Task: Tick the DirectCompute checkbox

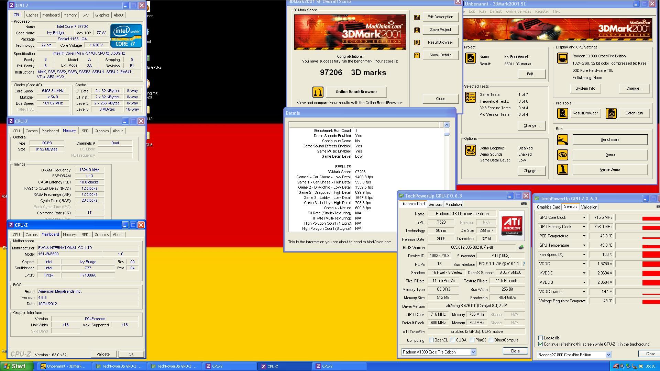Action: (491, 340)
